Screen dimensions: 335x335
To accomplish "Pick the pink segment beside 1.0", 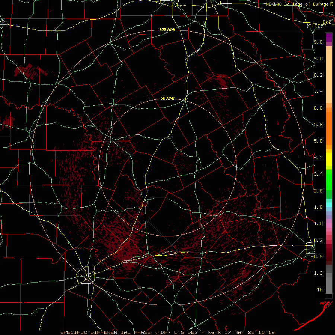I will pyautogui.click(x=329, y=226).
